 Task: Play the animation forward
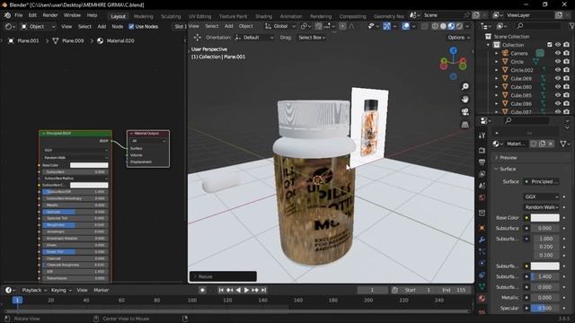(x=246, y=290)
